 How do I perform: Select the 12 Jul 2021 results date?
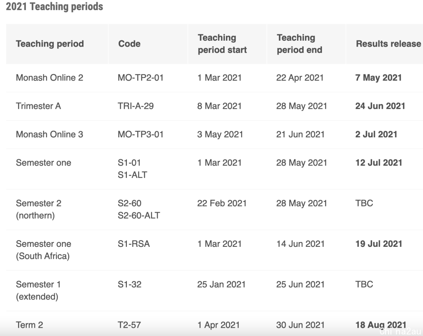click(379, 163)
